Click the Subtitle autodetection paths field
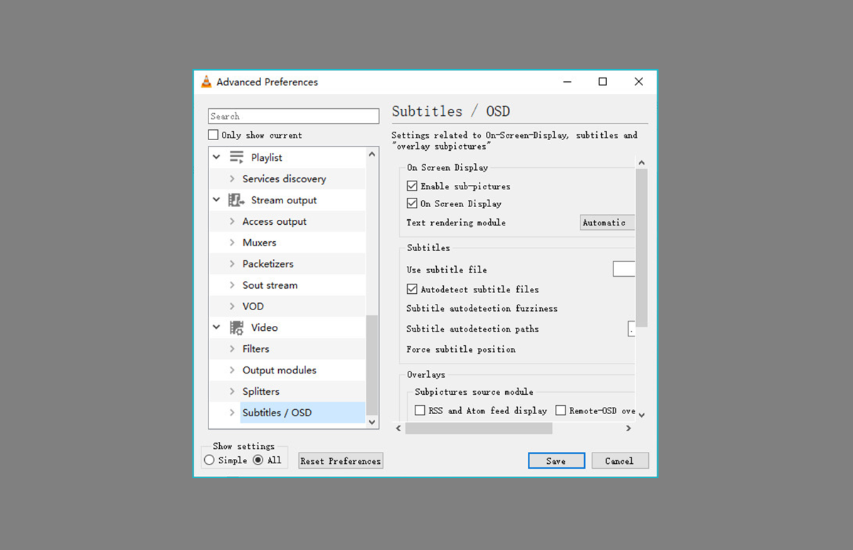The height and width of the screenshot is (550, 853). [632, 329]
